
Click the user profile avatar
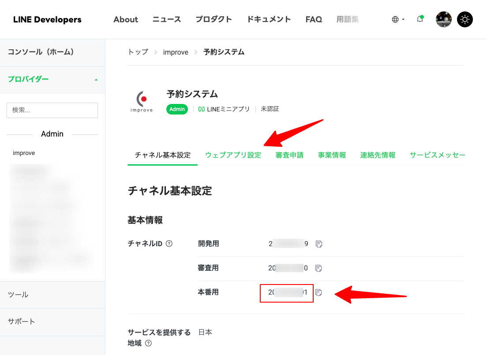pyautogui.click(x=443, y=19)
